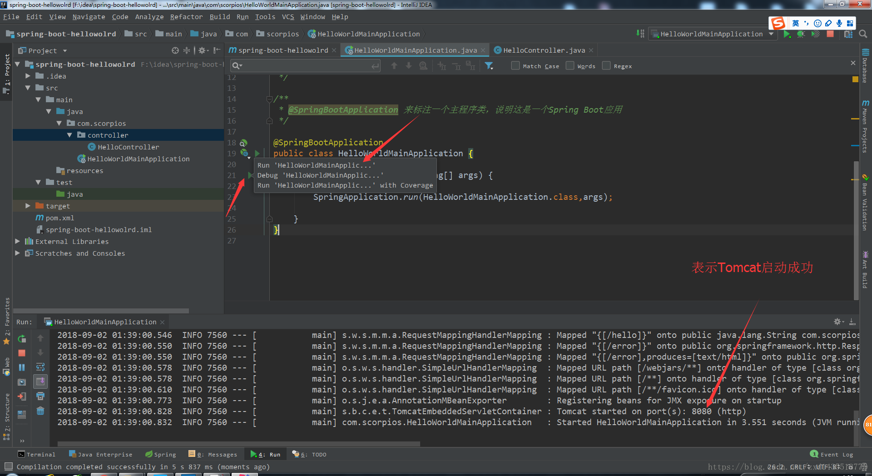Click the Dump Threads camera icon
This screenshot has width=872, height=476.
(x=22, y=382)
